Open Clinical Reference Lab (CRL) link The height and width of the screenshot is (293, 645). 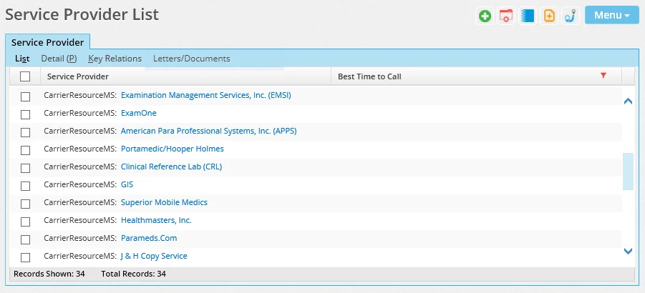tap(171, 167)
